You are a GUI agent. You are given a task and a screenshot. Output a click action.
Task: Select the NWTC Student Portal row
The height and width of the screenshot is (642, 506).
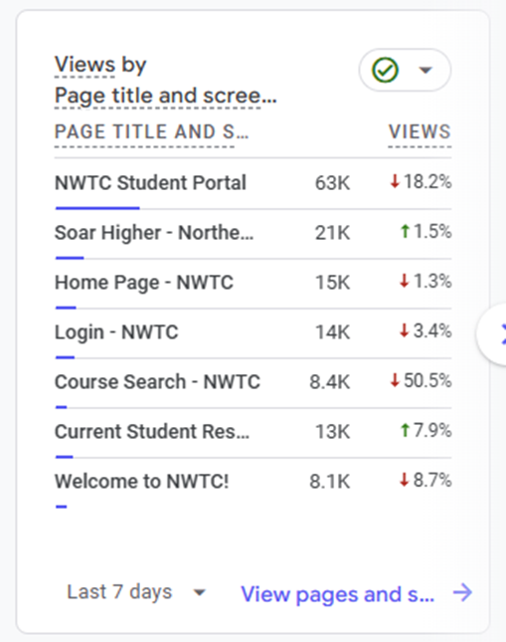tap(253, 183)
